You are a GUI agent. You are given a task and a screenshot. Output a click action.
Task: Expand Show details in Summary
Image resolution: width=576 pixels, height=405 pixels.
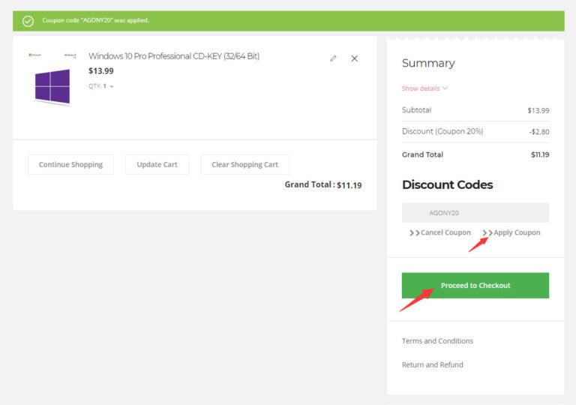point(424,88)
